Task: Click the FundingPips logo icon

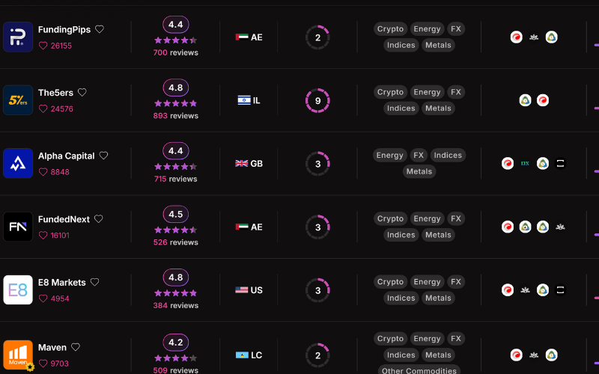Action: [x=18, y=37]
